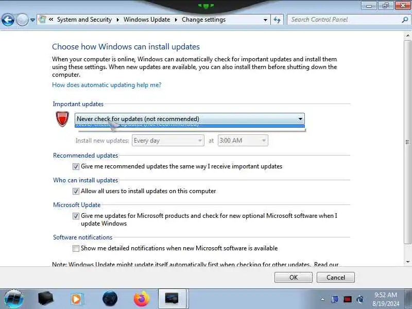Enable 'Show me detailed notifications' checkbox
Screen dimensions: 412x309
coord(76,248)
